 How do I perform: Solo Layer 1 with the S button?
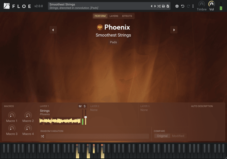coord(85,106)
